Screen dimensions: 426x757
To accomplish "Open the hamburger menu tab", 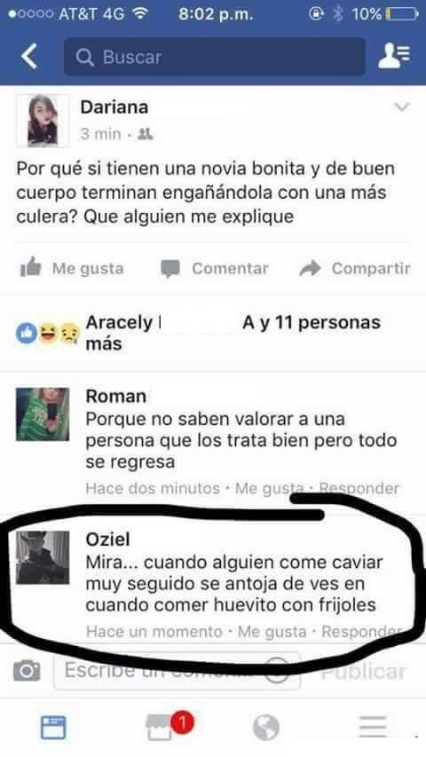I will tap(373, 727).
